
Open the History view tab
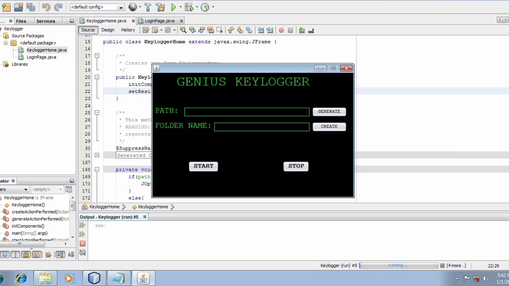(x=128, y=30)
